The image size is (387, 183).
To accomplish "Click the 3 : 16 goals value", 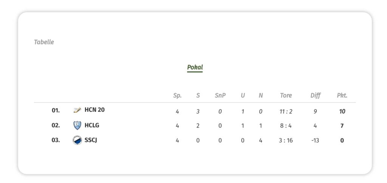I will click(x=286, y=141).
